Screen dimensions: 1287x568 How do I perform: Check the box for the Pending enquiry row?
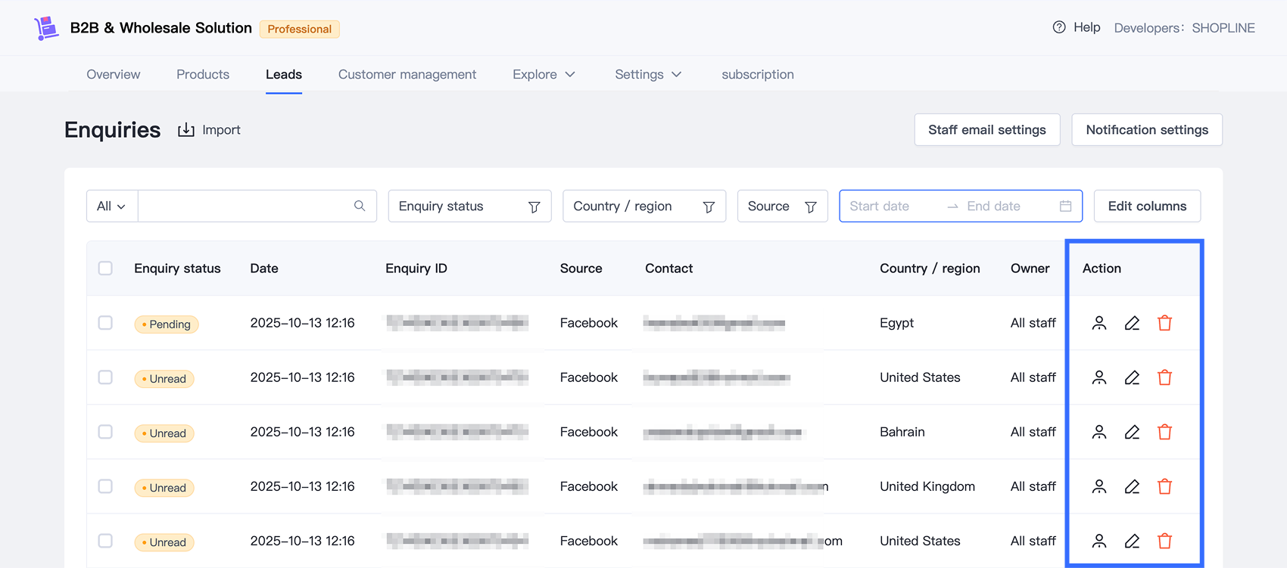(105, 323)
